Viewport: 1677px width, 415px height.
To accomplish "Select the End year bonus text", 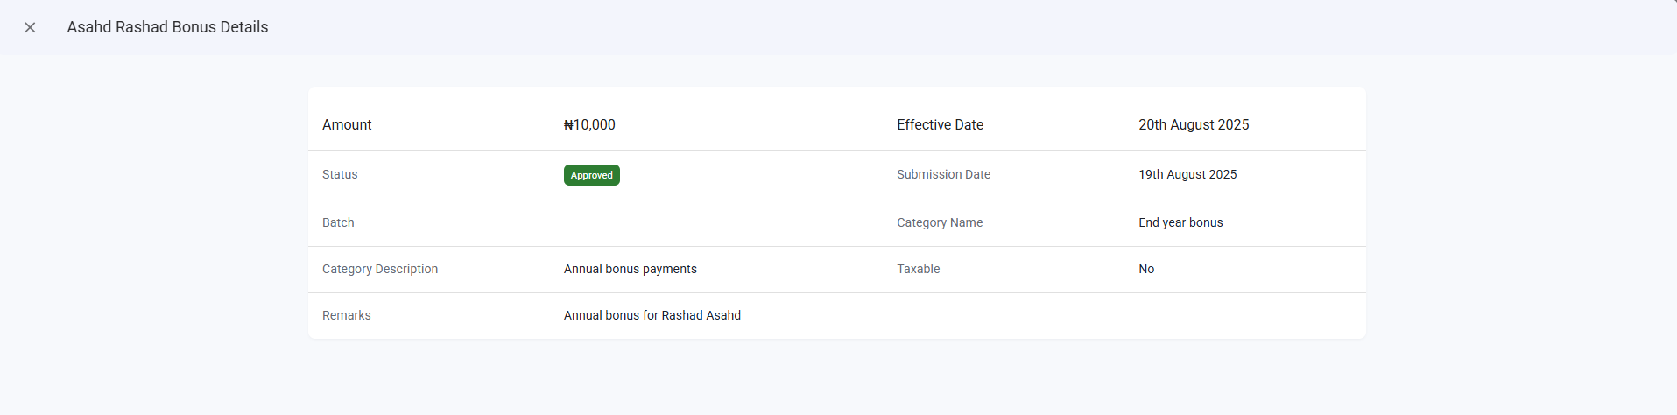I will point(1180,223).
